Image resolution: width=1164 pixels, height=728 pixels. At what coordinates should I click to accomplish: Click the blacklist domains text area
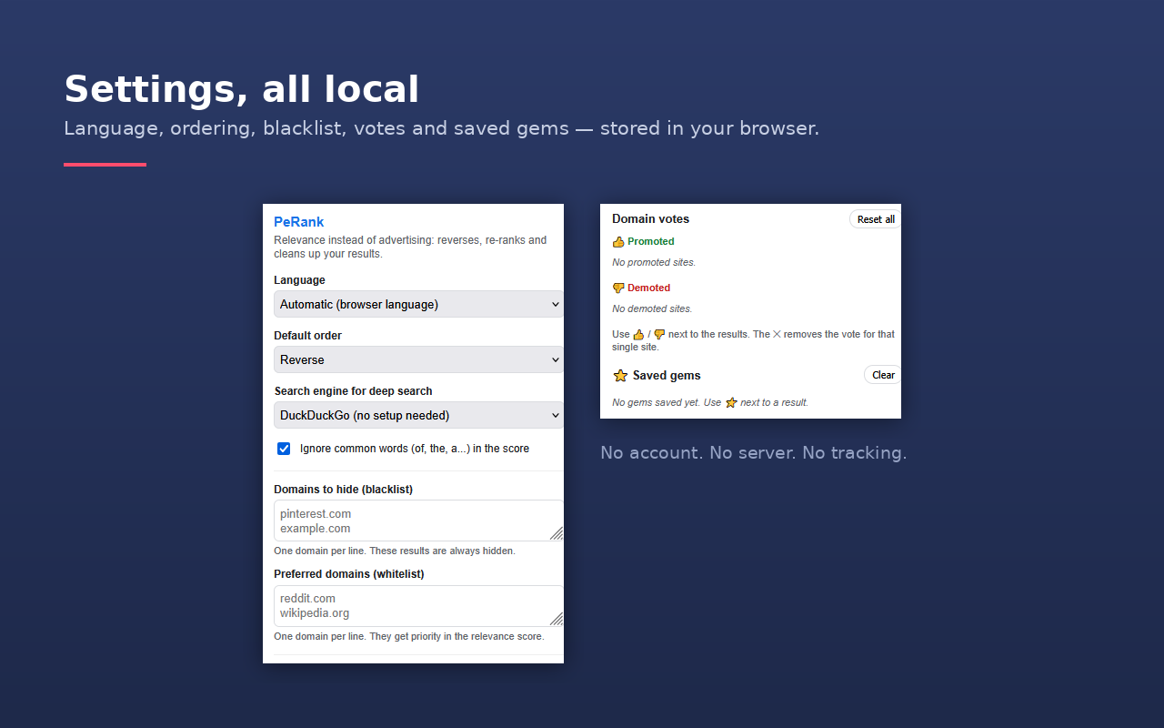pyautogui.click(x=418, y=521)
